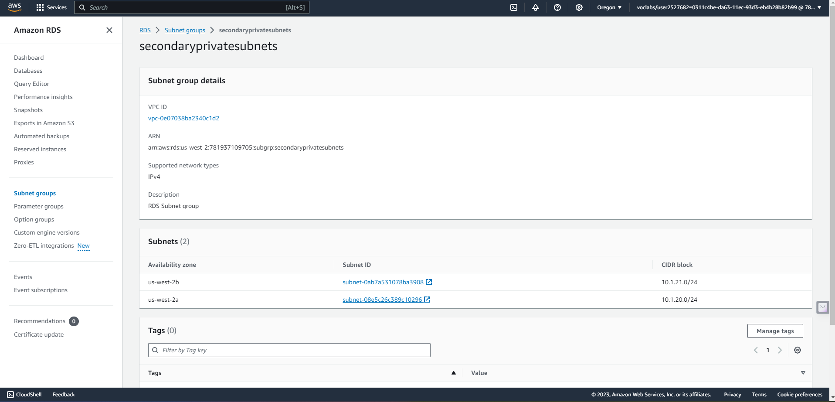Open VPC link vpc-0e07038ba2340c1d2
Image resolution: width=835 pixels, height=402 pixels.
[183, 118]
